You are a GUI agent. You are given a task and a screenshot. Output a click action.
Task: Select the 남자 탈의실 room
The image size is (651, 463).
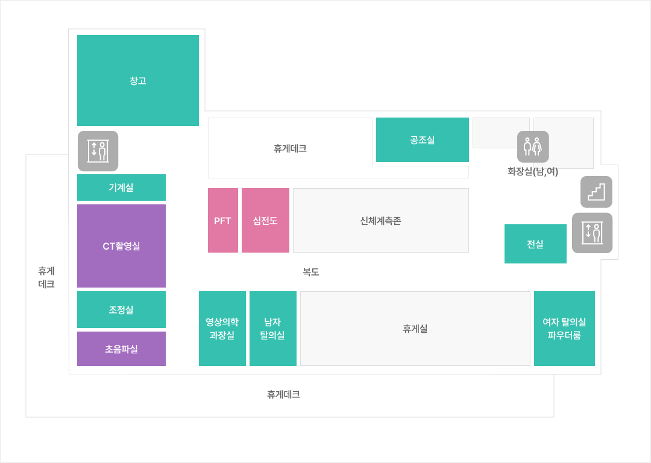(273, 329)
